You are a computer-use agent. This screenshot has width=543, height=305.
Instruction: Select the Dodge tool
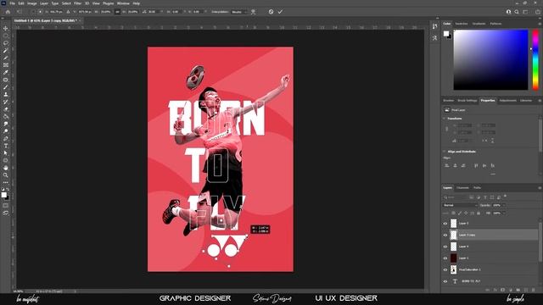pos(6,131)
